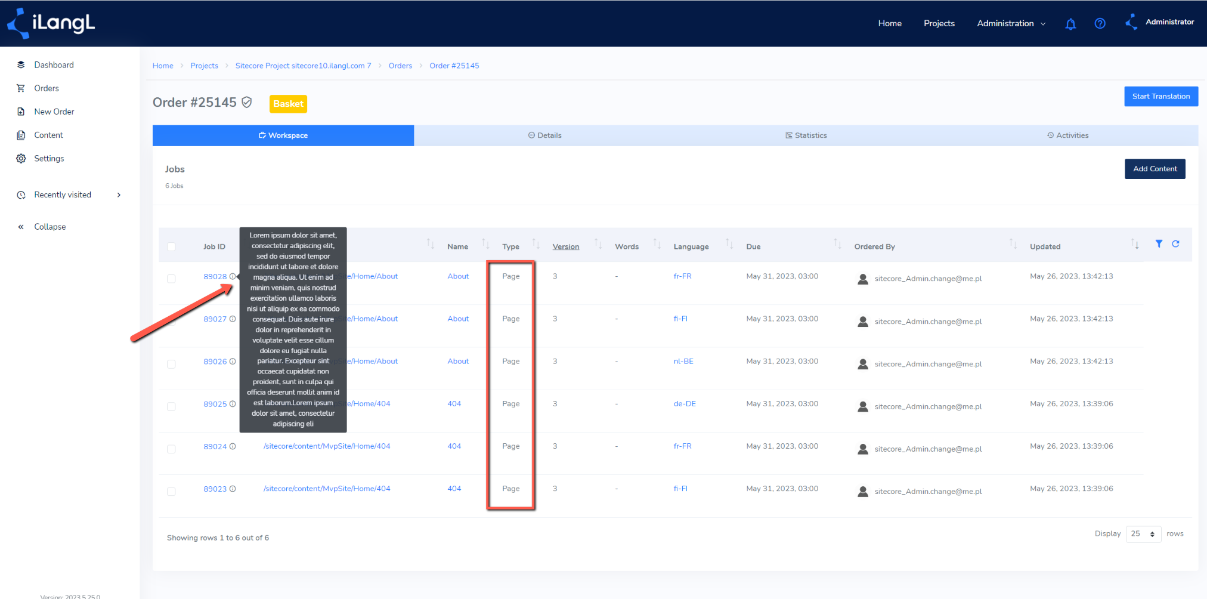This screenshot has height=599, width=1207.
Task: Check the box for job 89024
Action: coord(171,449)
